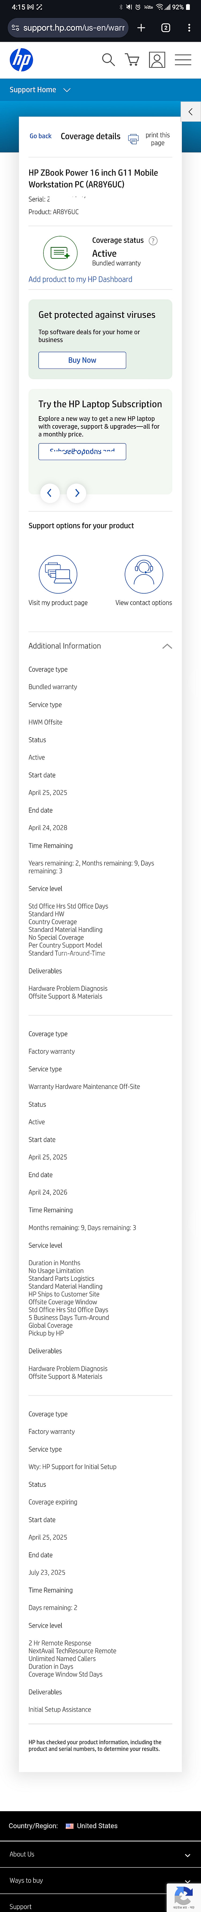The image size is (201, 1912).
Task: Collapse the Additional Information section
Action: (167, 646)
